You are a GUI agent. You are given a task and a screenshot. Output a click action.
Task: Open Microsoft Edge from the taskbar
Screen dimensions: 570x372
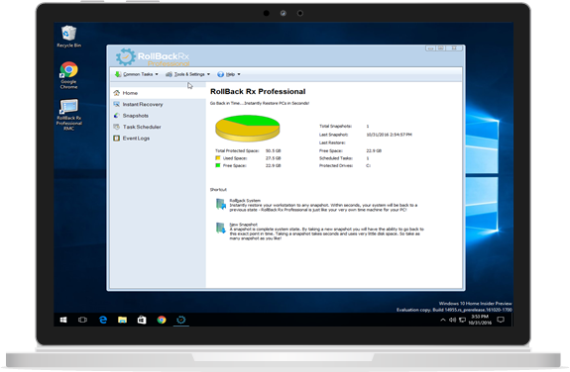tap(103, 320)
